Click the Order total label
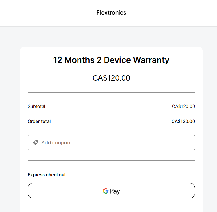Image resolution: width=217 pixels, height=212 pixels. tap(39, 121)
